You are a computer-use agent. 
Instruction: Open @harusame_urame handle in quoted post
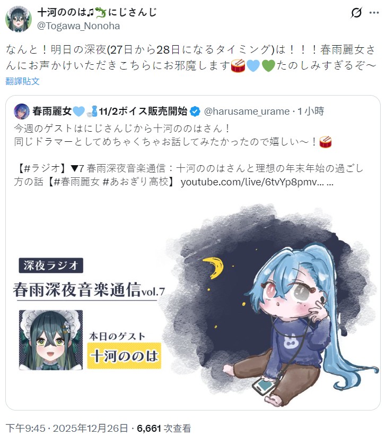pos(247,112)
